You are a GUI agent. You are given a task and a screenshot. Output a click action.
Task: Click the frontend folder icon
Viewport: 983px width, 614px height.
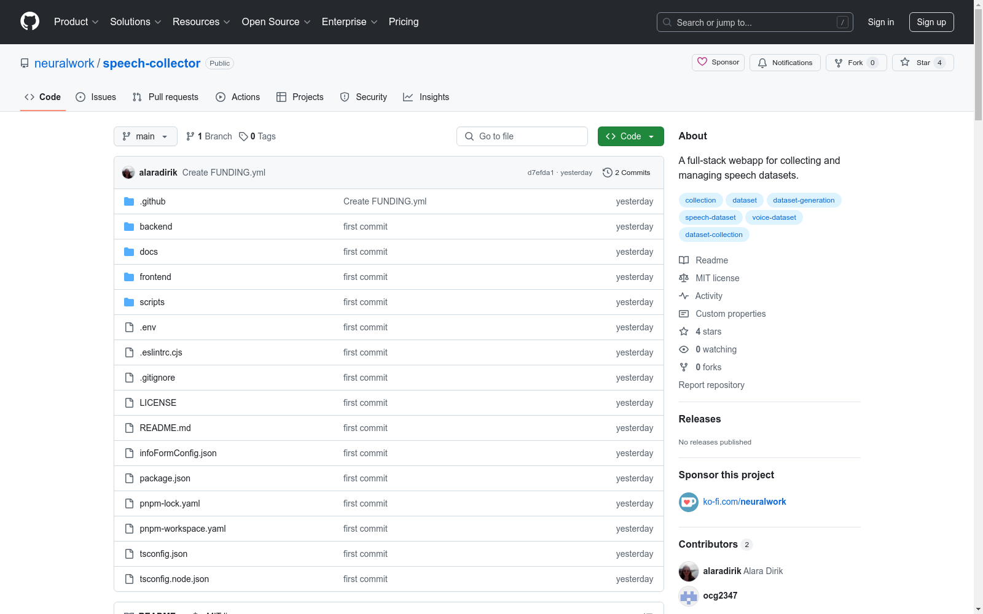pos(129,277)
